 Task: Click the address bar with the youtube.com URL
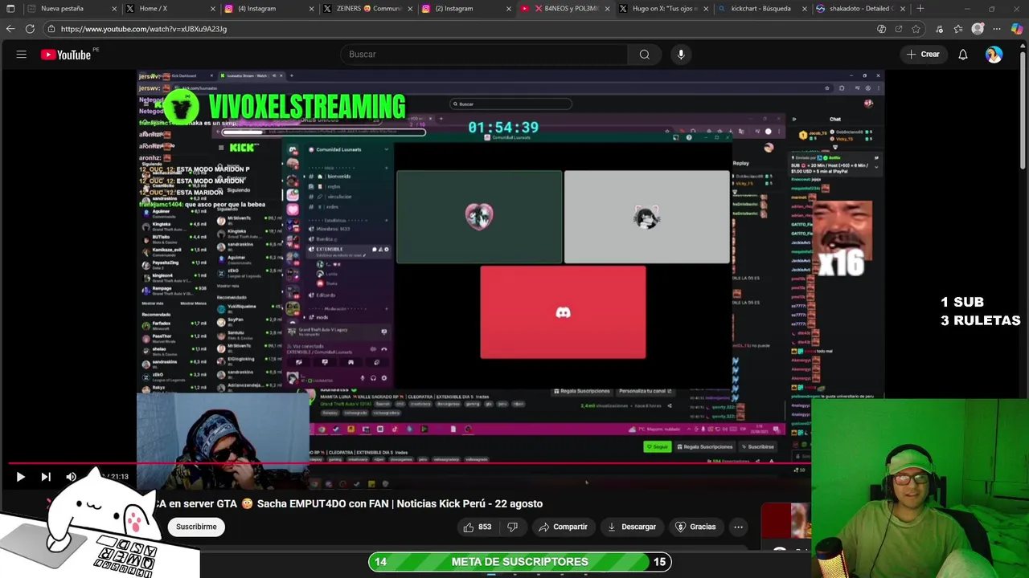[x=458, y=29]
